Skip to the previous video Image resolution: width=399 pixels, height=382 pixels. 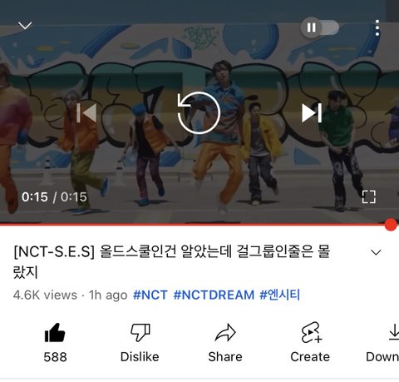pyautogui.click(x=86, y=113)
